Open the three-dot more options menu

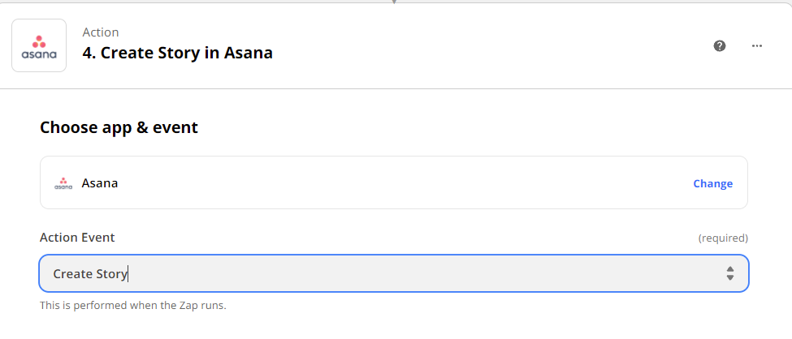[756, 46]
